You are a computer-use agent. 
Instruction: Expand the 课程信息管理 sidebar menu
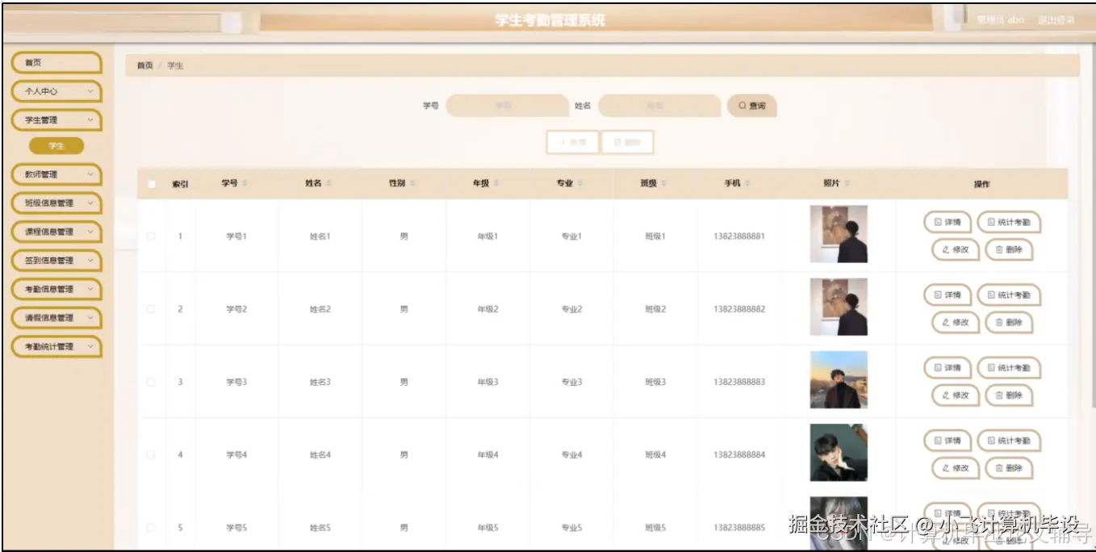pos(56,232)
